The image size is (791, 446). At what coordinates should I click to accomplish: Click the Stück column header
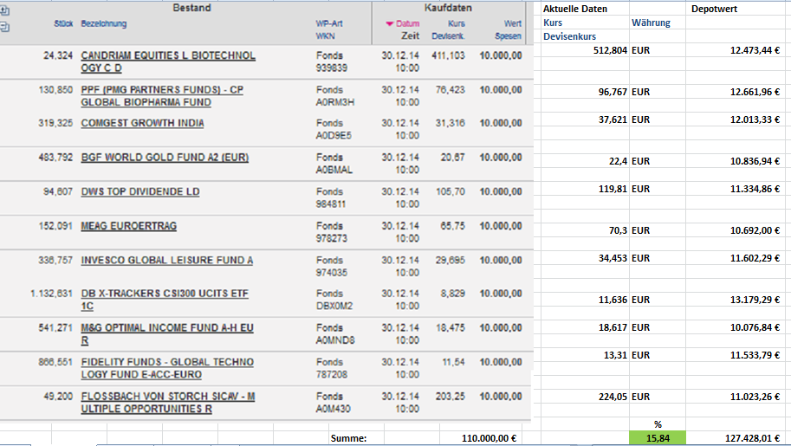63,23
